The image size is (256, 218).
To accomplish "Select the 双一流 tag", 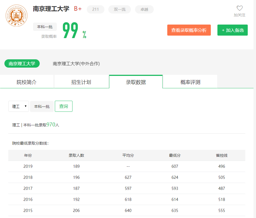I will pyautogui.click(x=120, y=9).
